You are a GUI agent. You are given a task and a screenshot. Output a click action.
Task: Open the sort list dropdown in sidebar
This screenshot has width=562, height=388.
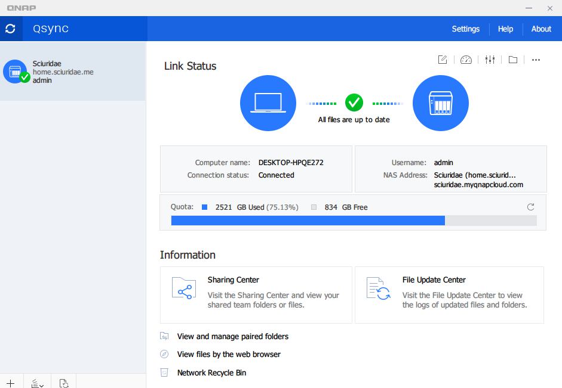(x=37, y=383)
